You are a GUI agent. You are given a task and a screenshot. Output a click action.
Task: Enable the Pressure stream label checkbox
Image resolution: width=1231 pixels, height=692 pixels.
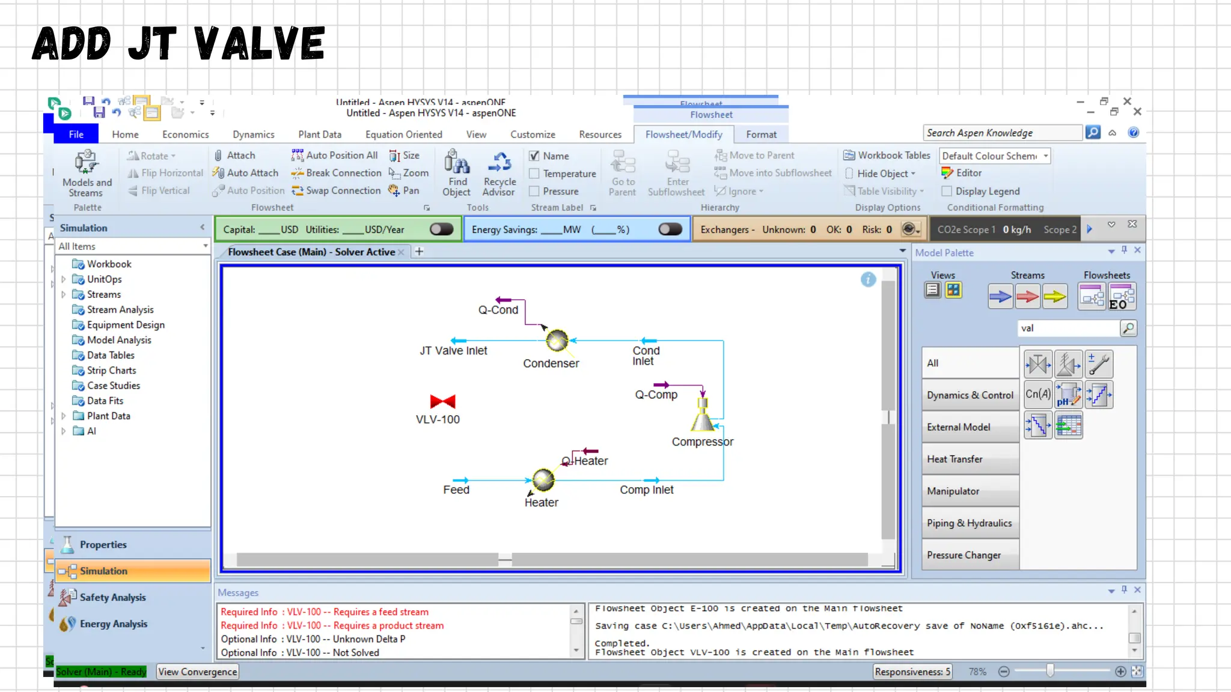(x=534, y=191)
